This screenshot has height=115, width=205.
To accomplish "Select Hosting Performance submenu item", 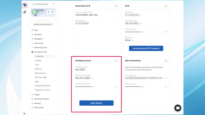I will point(43,86).
